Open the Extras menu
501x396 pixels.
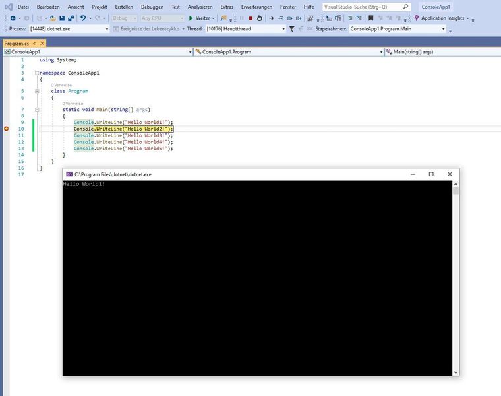[227, 7]
